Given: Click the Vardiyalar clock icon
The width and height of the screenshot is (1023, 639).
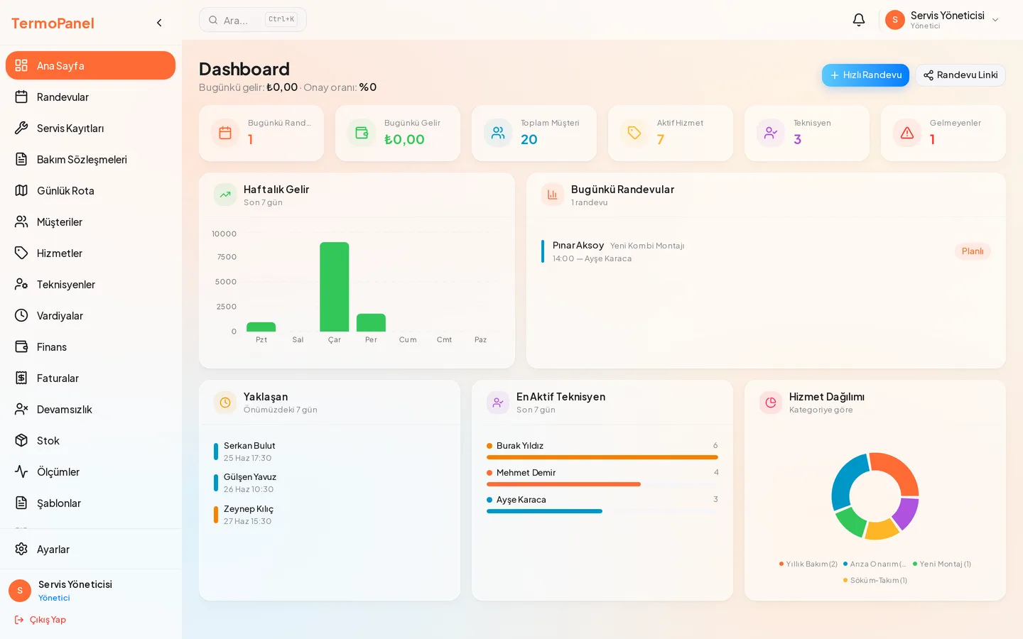Looking at the screenshot, I should (21, 315).
